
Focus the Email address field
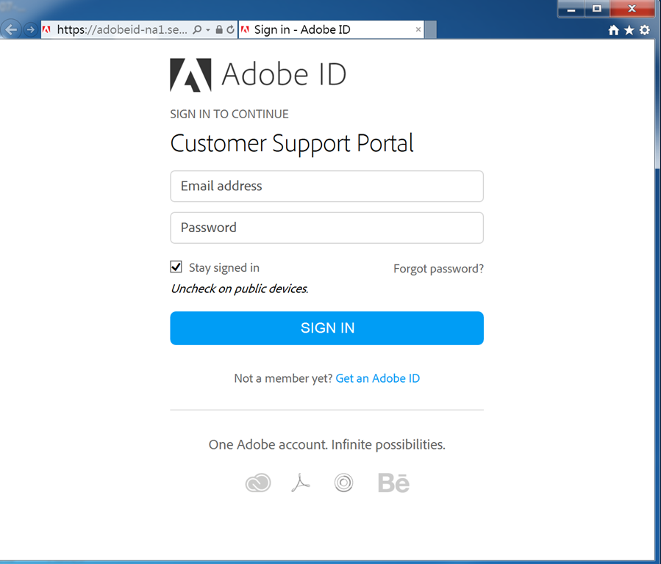[x=326, y=186]
